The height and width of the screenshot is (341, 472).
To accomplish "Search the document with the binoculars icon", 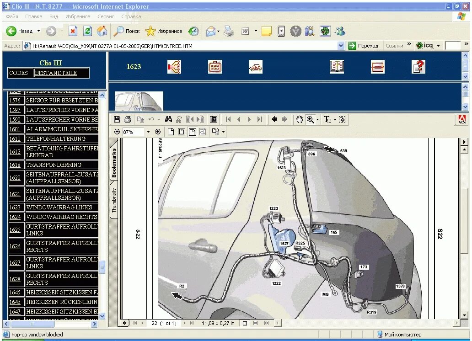I will (169, 119).
